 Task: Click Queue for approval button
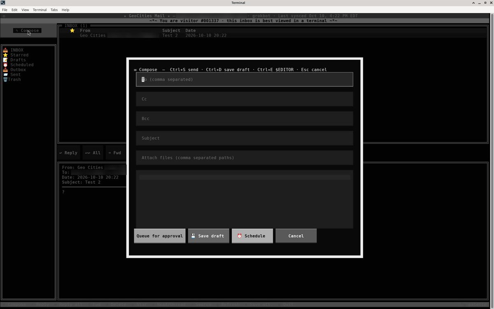[160, 236]
